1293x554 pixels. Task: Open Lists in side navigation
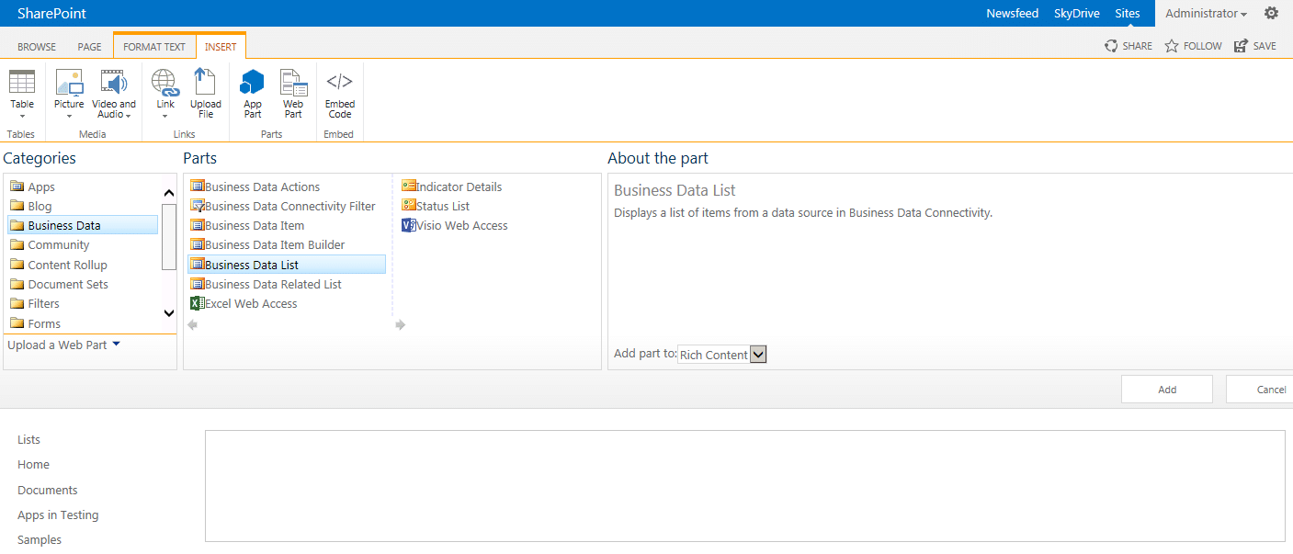pyautogui.click(x=29, y=439)
